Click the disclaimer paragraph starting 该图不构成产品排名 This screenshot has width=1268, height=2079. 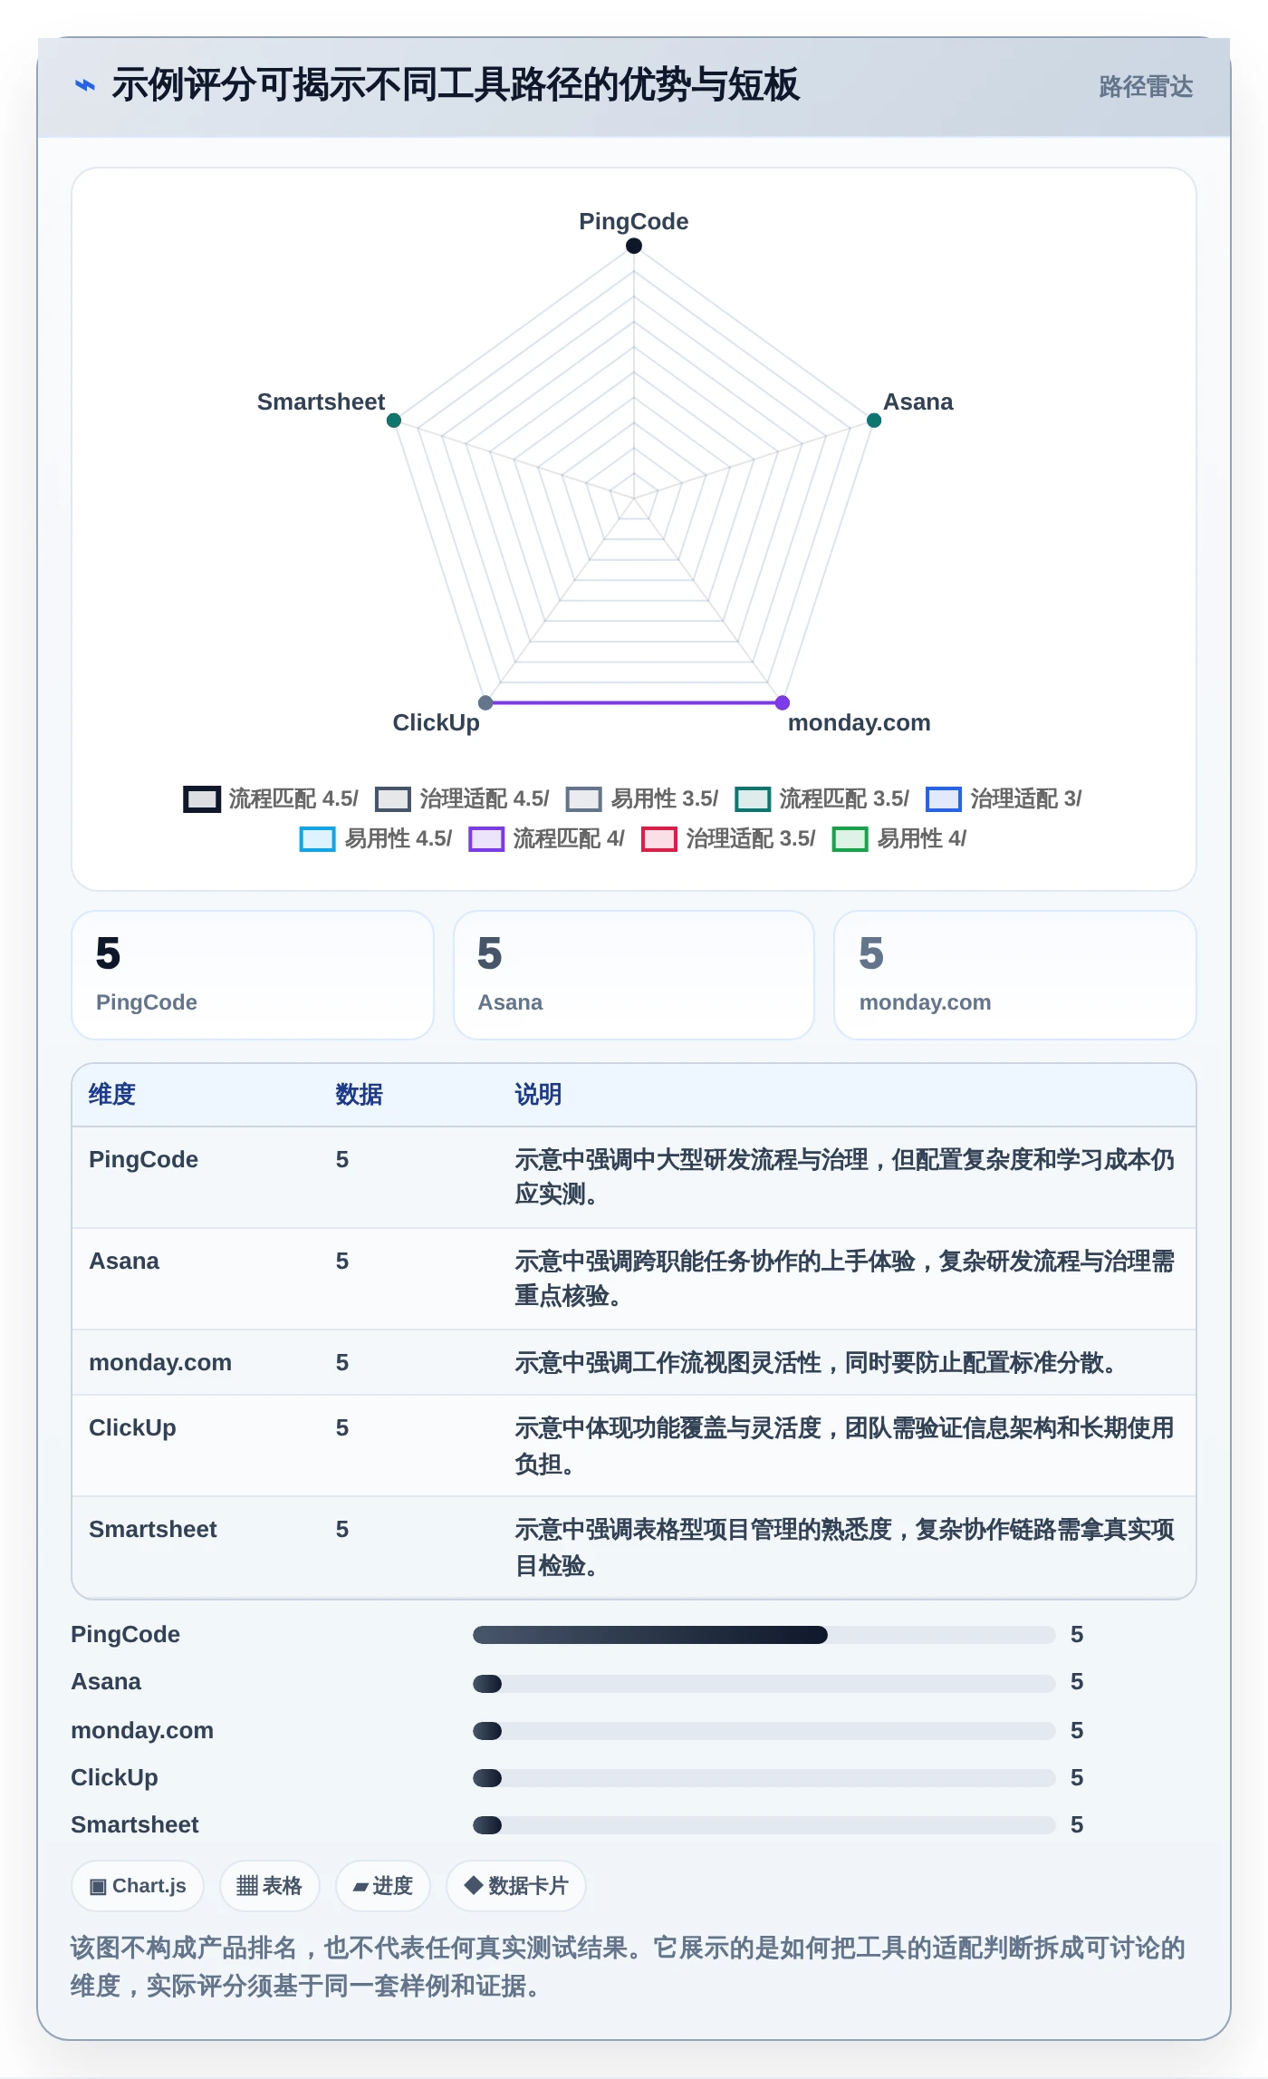coord(628,1967)
